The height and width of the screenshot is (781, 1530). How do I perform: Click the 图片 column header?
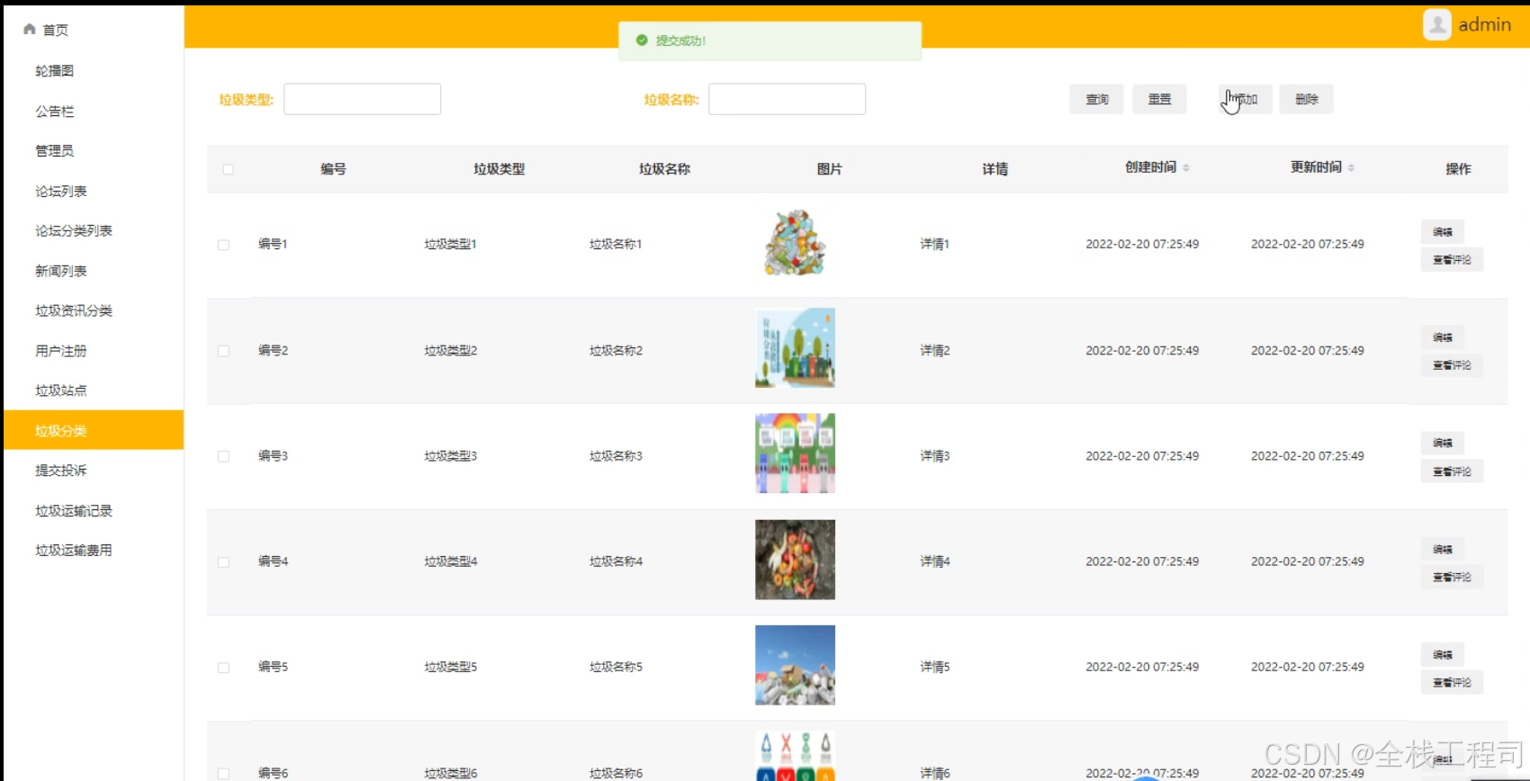pyautogui.click(x=829, y=169)
